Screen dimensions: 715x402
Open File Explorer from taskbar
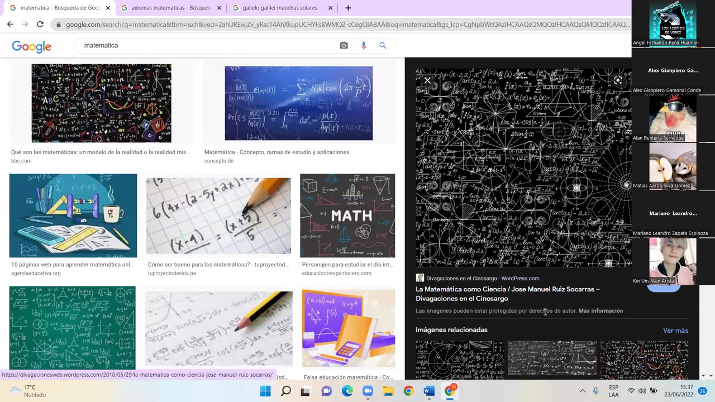tap(388, 391)
